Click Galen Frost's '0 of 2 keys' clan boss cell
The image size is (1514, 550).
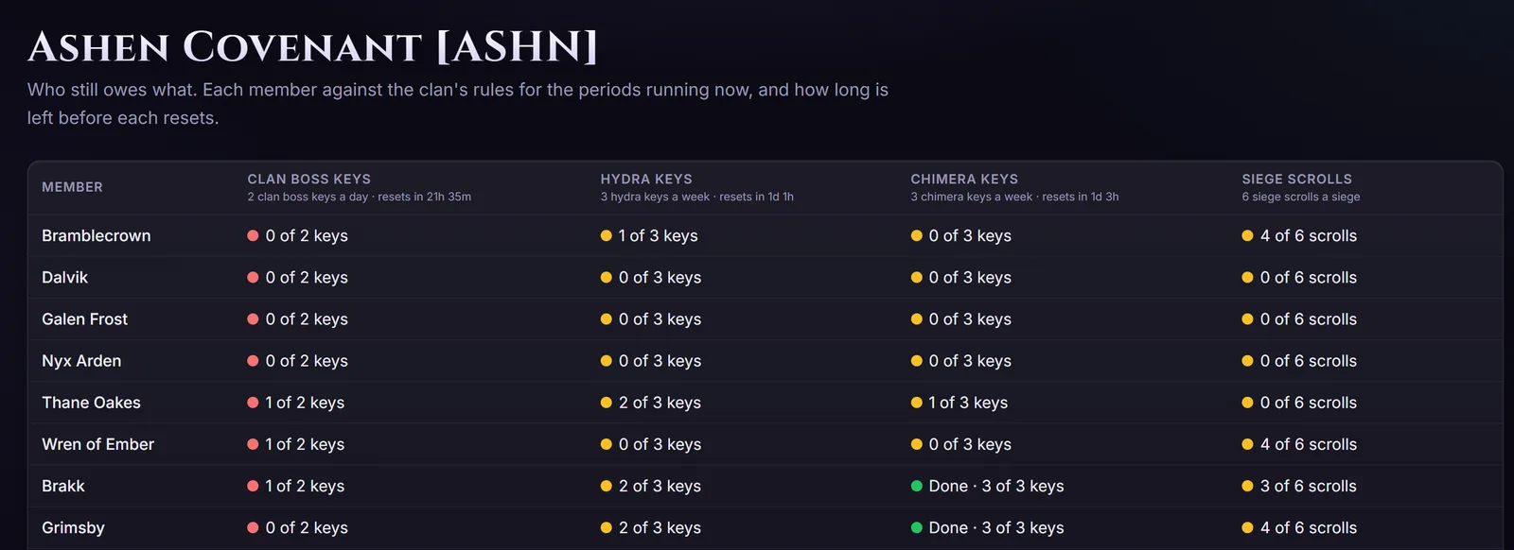click(x=297, y=318)
